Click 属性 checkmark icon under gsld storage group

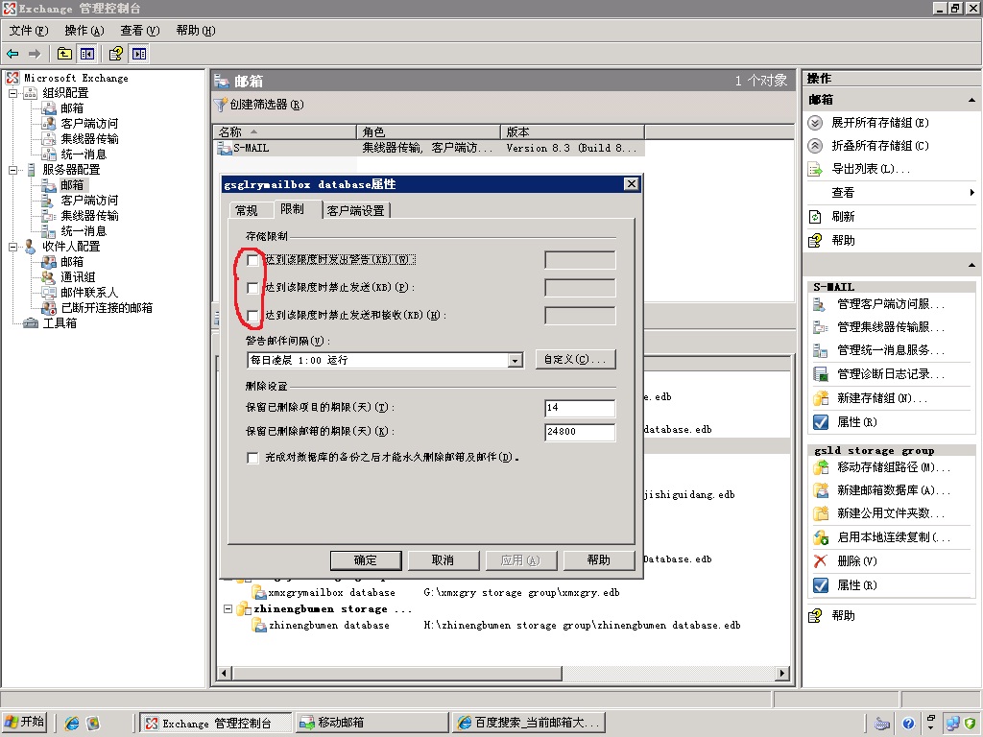(x=820, y=585)
